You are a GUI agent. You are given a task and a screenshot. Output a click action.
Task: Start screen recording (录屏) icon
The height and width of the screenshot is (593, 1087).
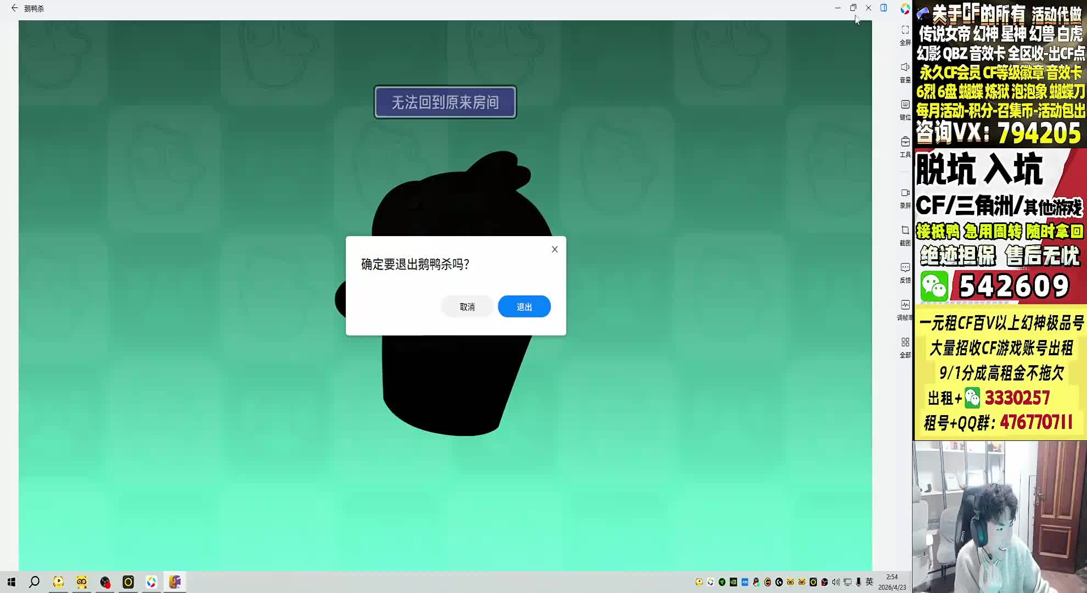905,193
